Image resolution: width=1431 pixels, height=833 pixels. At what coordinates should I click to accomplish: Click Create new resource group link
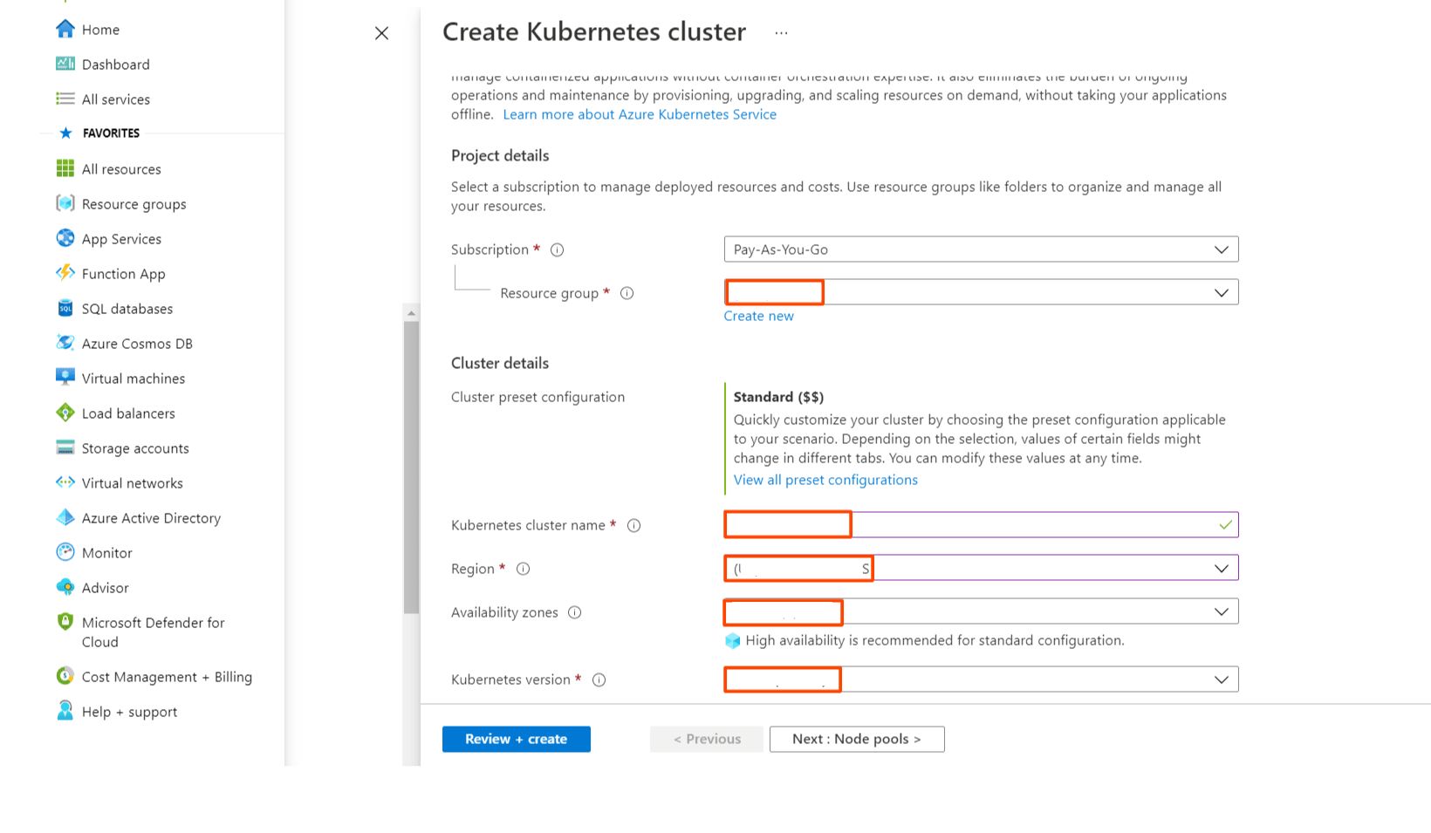pos(758,316)
